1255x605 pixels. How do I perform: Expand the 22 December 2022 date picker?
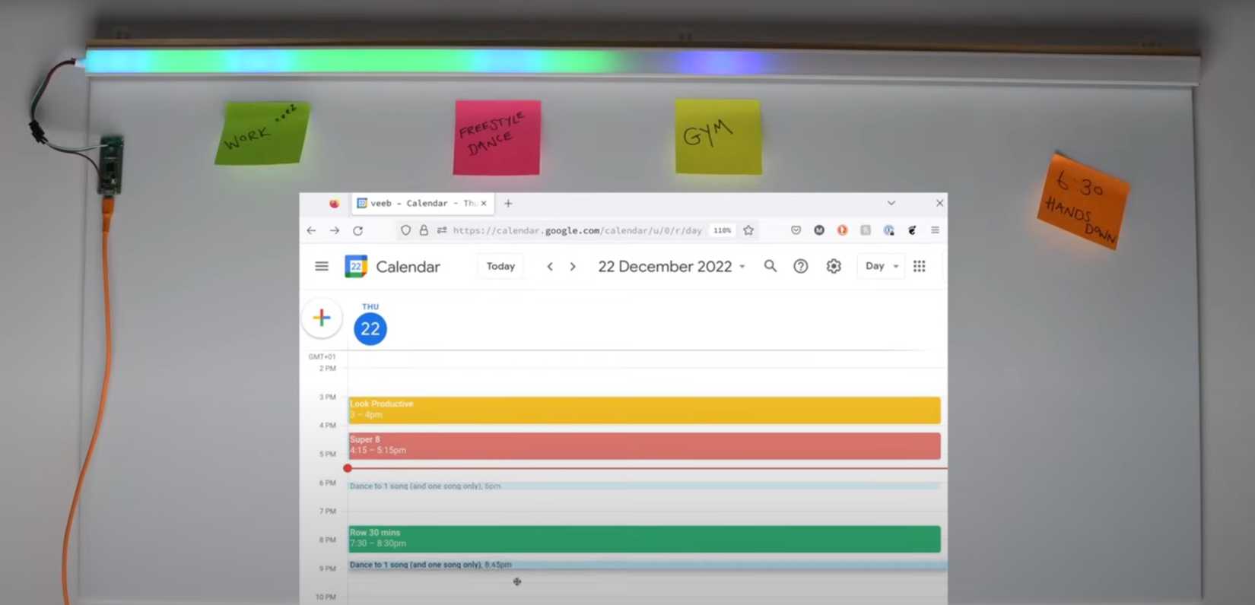[x=671, y=266]
